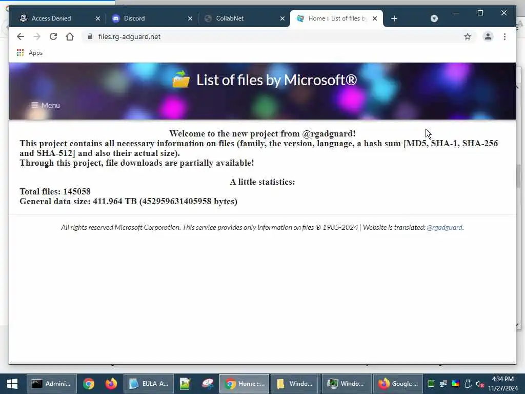Follow the @rgadguard footer link
Viewport: 525px width, 394px height.
445,227
